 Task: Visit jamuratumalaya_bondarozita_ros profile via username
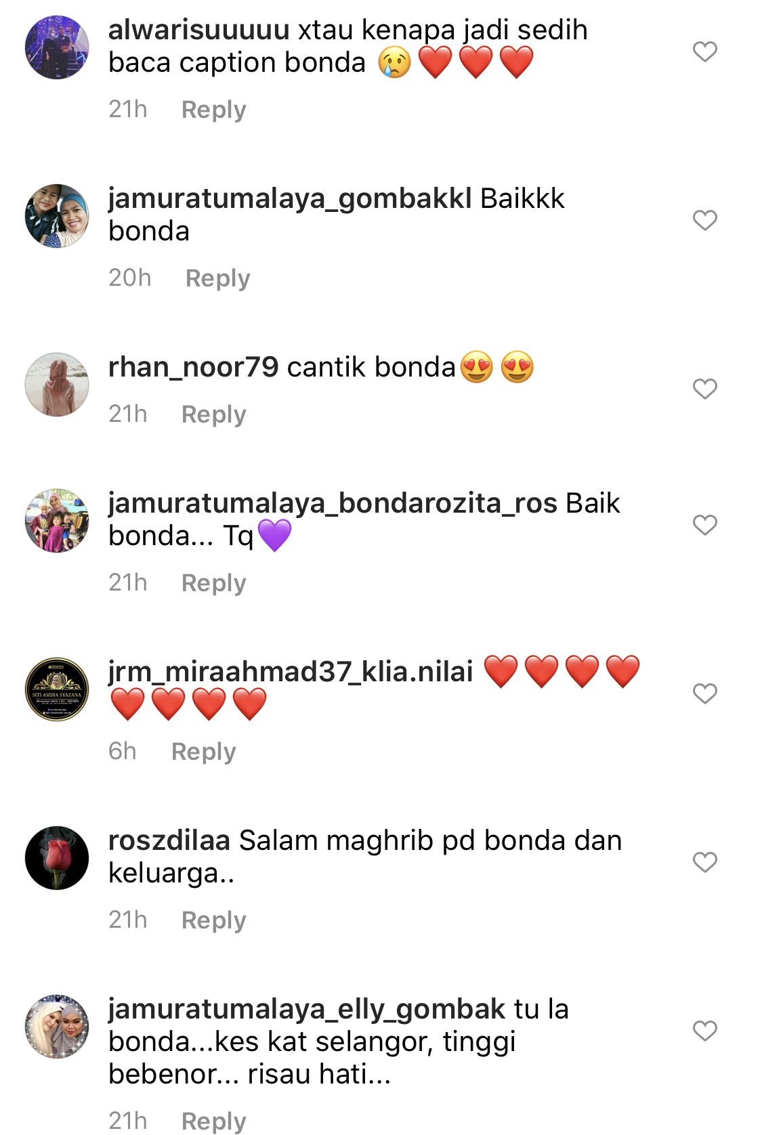tap(333, 504)
